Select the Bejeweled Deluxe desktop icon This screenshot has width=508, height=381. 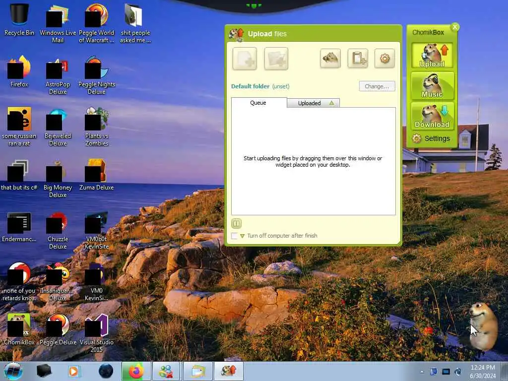click(x=58, y=127)
